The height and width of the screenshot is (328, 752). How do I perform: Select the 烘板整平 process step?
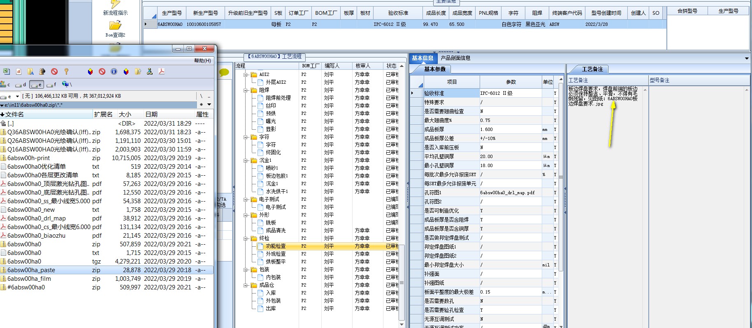pyautogui.click(x=276, y=262)
